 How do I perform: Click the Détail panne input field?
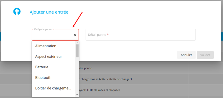[x=140, y=35]
